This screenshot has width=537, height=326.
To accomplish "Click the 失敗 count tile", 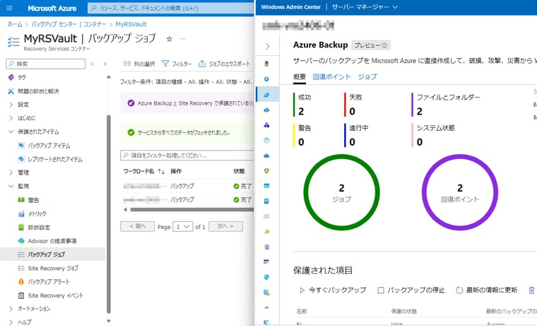I will pos(353,105).
